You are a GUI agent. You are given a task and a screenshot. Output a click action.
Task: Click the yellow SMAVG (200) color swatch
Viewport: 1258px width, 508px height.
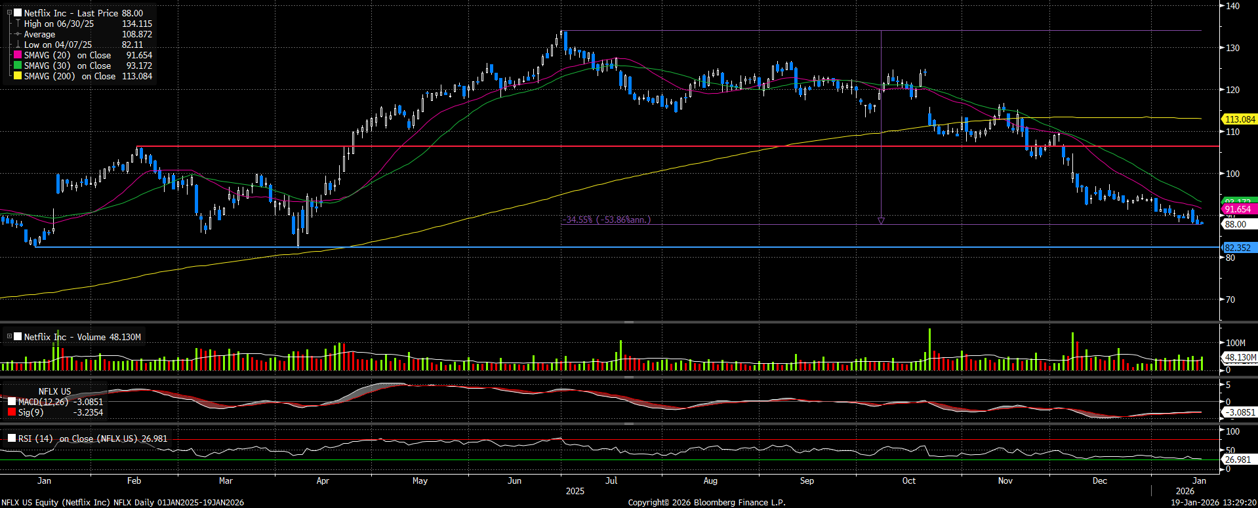click(18, 77)
